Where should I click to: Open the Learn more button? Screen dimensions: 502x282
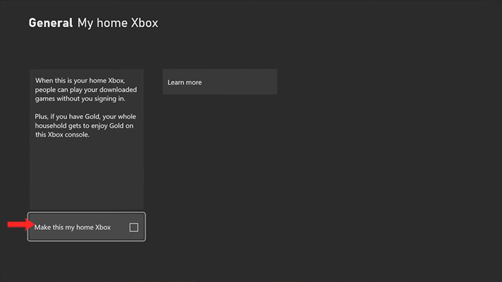(220, 82)
